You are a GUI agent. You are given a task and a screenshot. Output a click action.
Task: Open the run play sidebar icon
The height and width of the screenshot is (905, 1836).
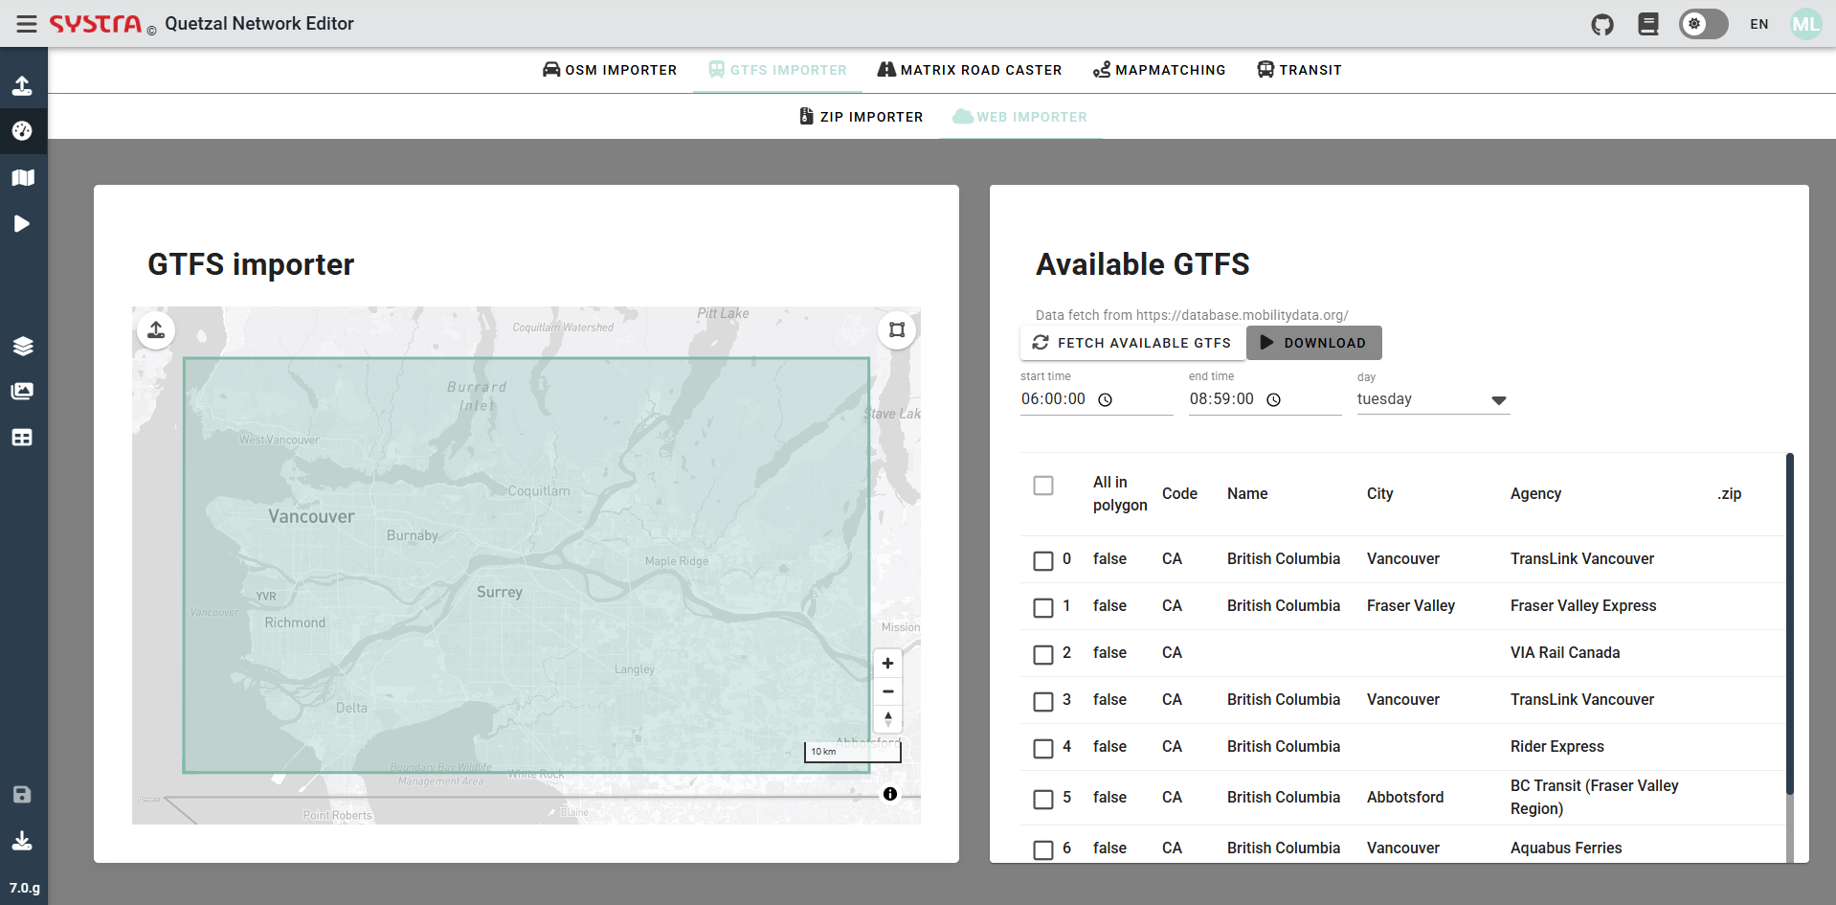(22, 223)
